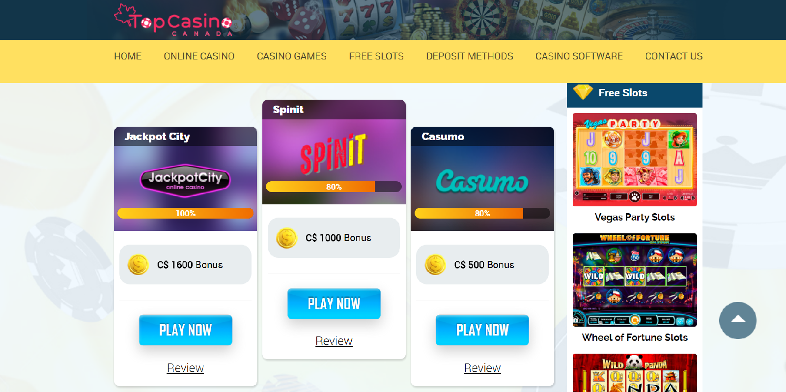This screenshot has height=392, width=786.
Task: Click the Casumo logo image
Action: (x=482, y=181)
